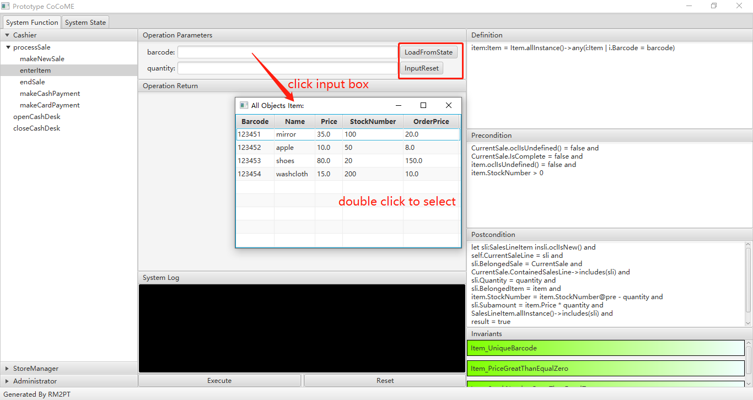
Task: Select the enterItem operation
Action: click(x=35, y=70)
